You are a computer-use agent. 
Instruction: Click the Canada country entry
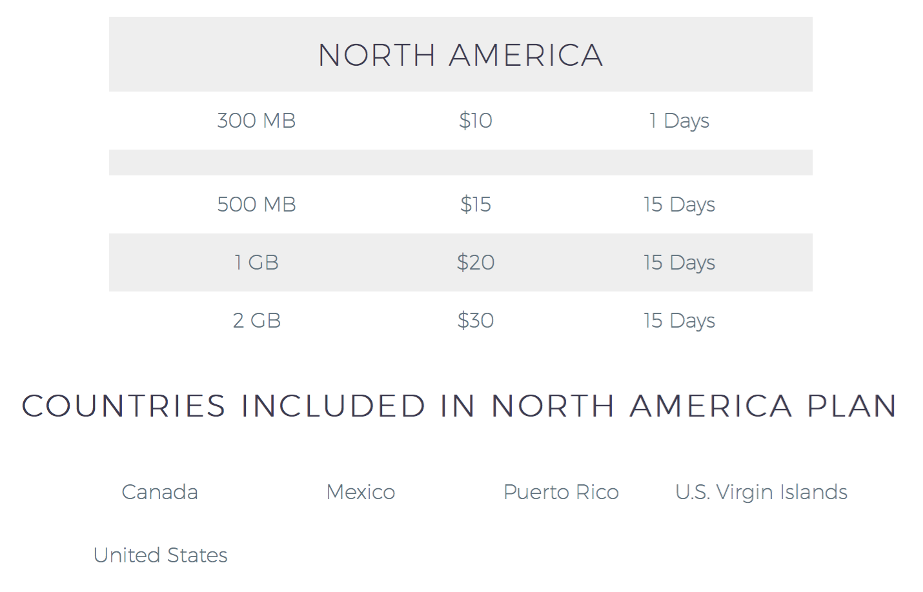160,492
